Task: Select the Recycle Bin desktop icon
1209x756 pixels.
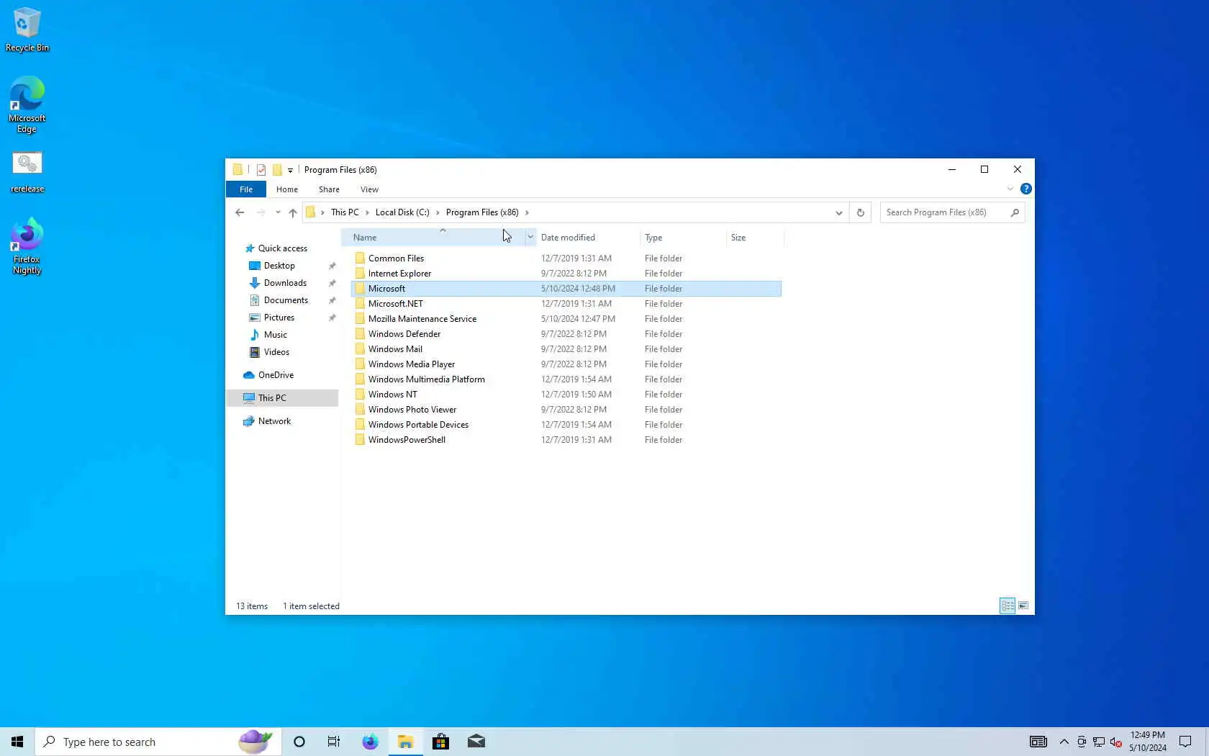Action: pyautogui.click(x=27, y=30)
